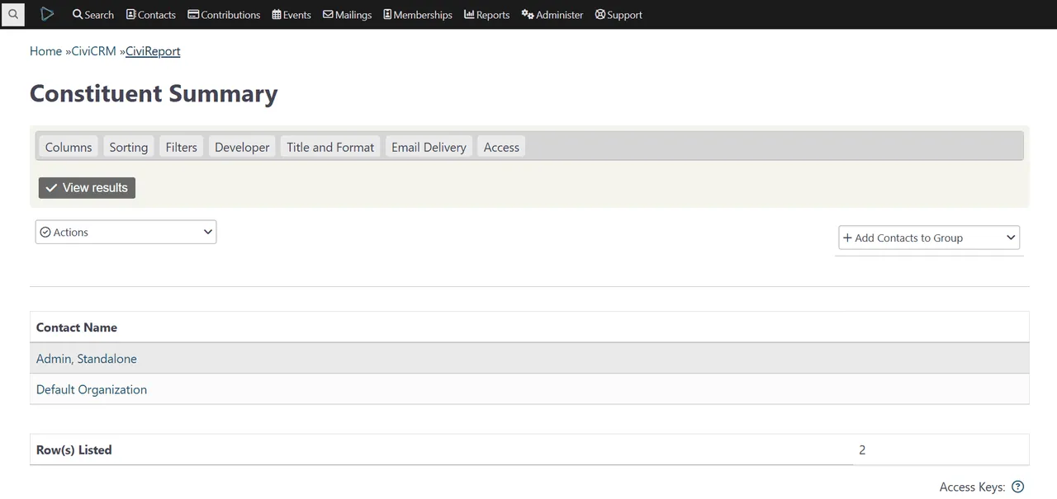Switch to the Email Delivery tab

[x=429, y=147]
